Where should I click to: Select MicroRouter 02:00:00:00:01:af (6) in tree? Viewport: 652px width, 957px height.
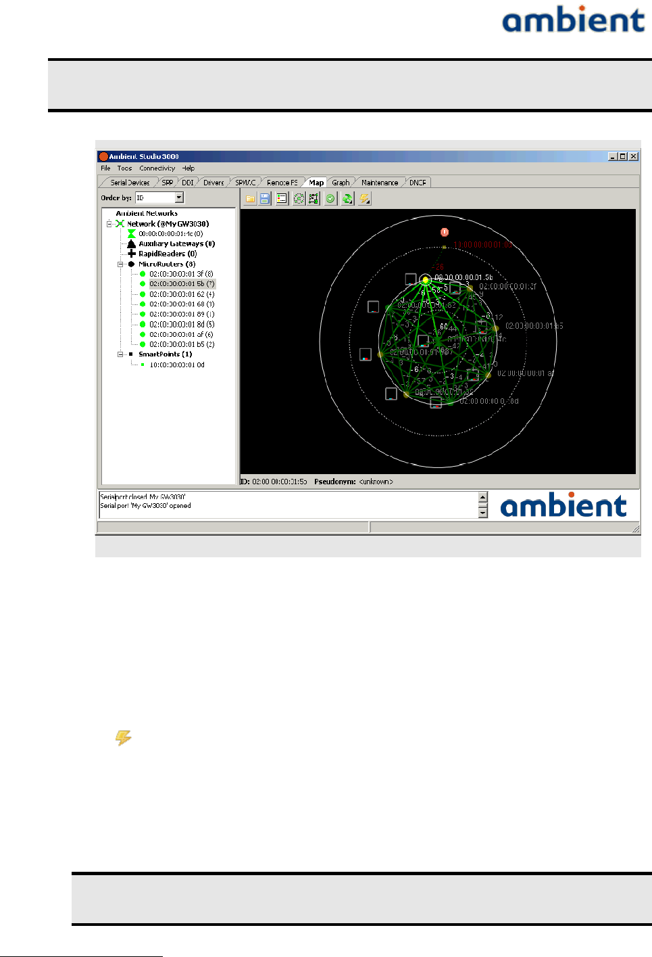[181, 334]
